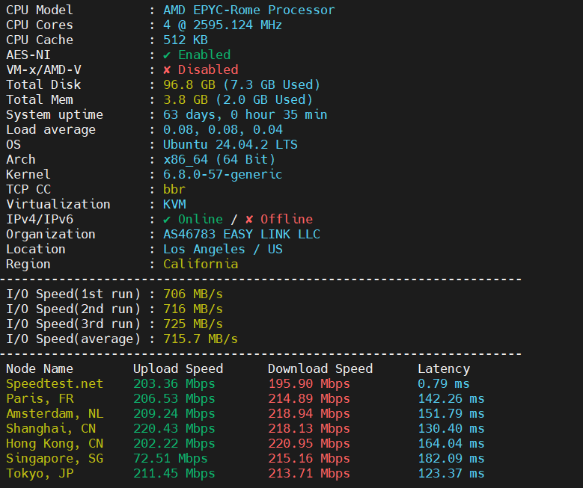
Task: Click the Tokyo latency 123.37 ms
Action: pos(451,473)
